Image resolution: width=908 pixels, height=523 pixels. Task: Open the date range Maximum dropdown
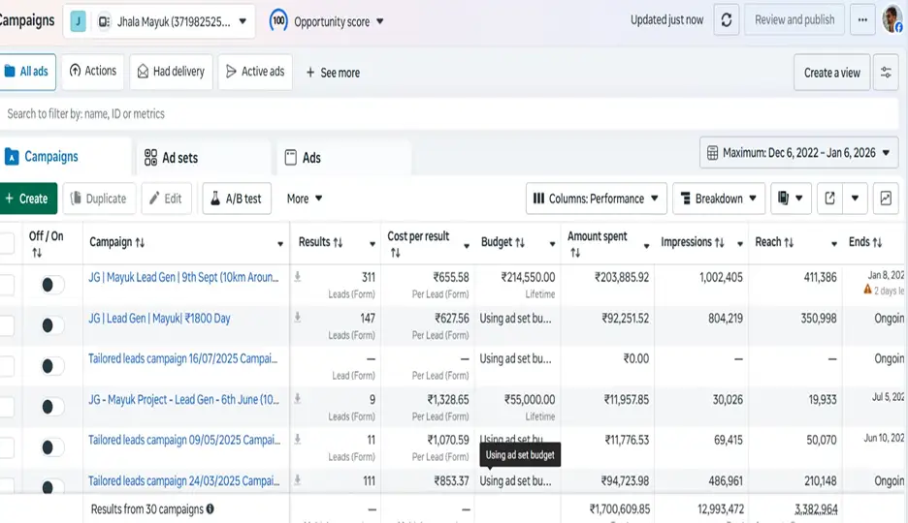[798, 153]
